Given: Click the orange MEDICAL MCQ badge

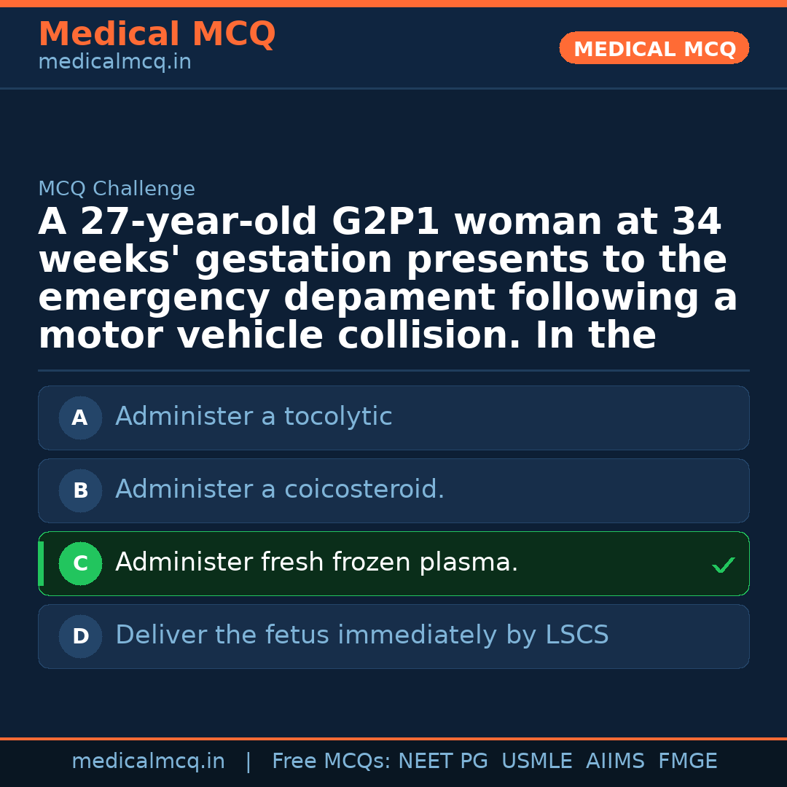Looking at the screenshot, I should [x=654, y=49].
